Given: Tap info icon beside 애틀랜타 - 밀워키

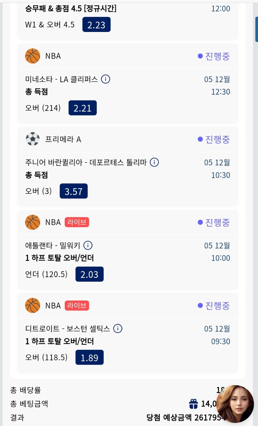Looking at the screenshot, I should [88, 245].
